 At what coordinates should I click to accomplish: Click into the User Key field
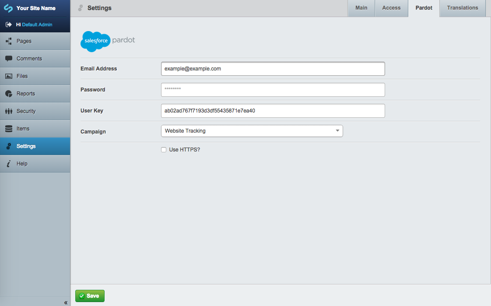point(273,111)
